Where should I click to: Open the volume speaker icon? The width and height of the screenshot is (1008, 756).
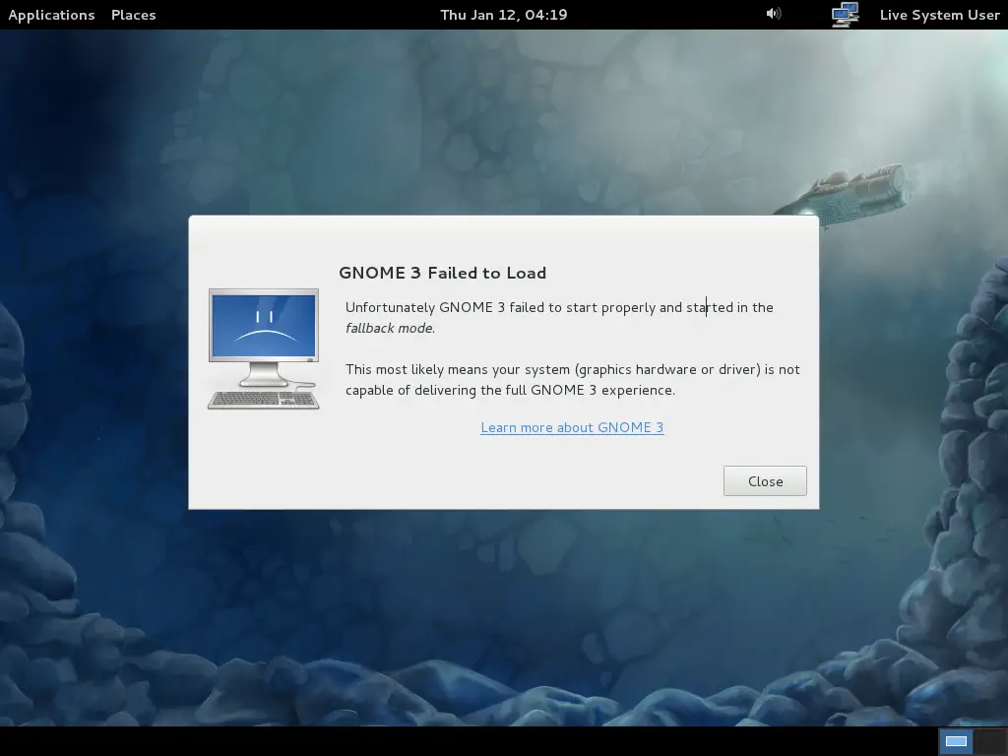tap(774, 14)
